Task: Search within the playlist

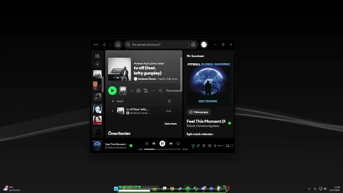Action: pos(161,91)
